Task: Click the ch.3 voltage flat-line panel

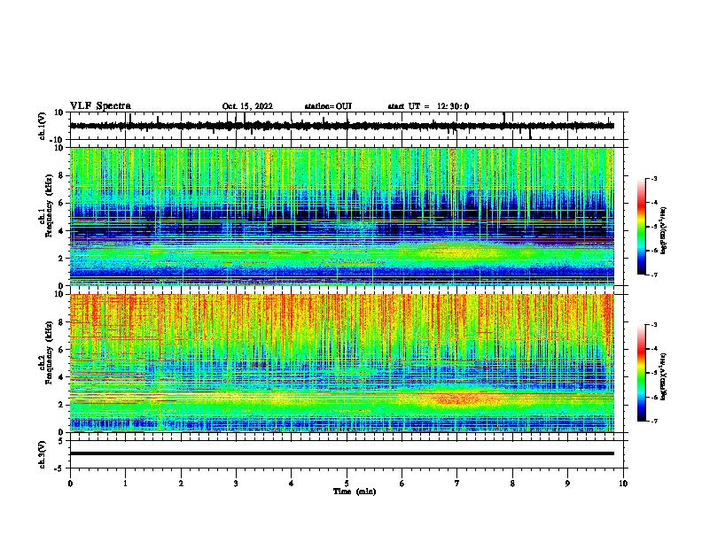Action: (348, 454)
